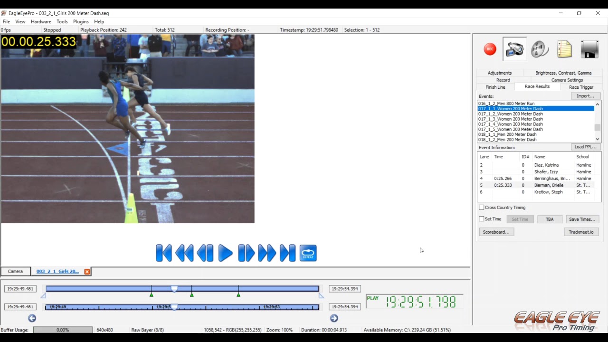The width and height of the screenshot is (608, 342).
Task: Check the Set Time checkbox
Action: [x=482, y=219]
